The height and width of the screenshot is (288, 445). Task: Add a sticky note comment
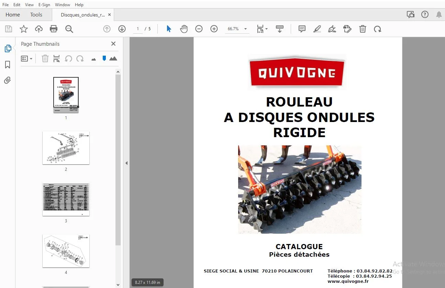coord(302,29)
